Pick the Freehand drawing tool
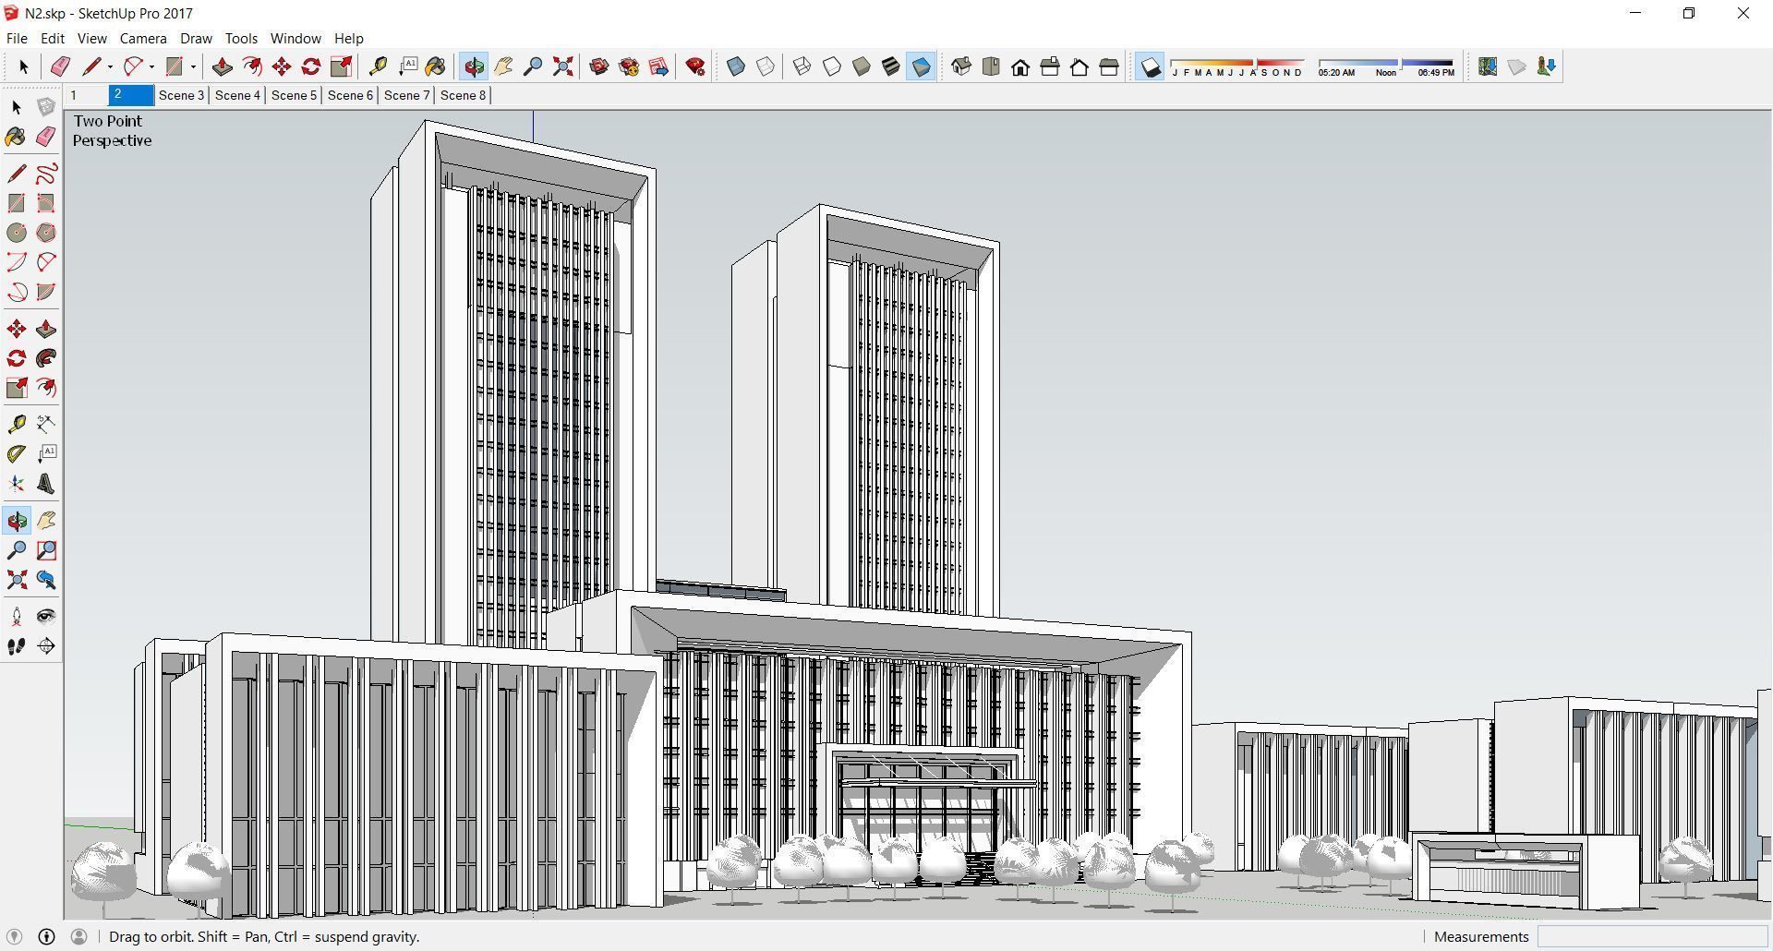The image size is (1773, 951). tap(46, 174)
